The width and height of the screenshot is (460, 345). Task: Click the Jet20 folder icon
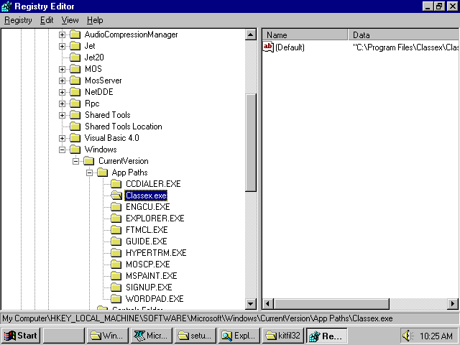[75, 57]
